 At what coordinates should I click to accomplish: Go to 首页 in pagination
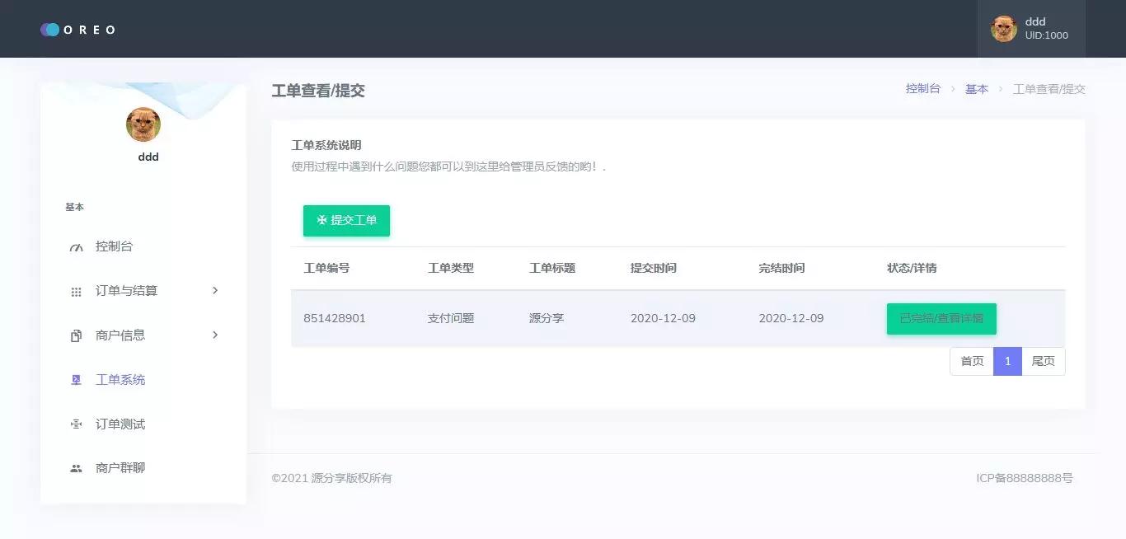coord(971,361)
